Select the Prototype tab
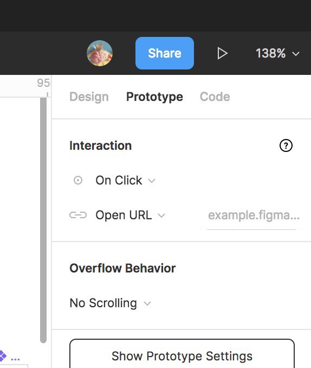 click(154, 97)
